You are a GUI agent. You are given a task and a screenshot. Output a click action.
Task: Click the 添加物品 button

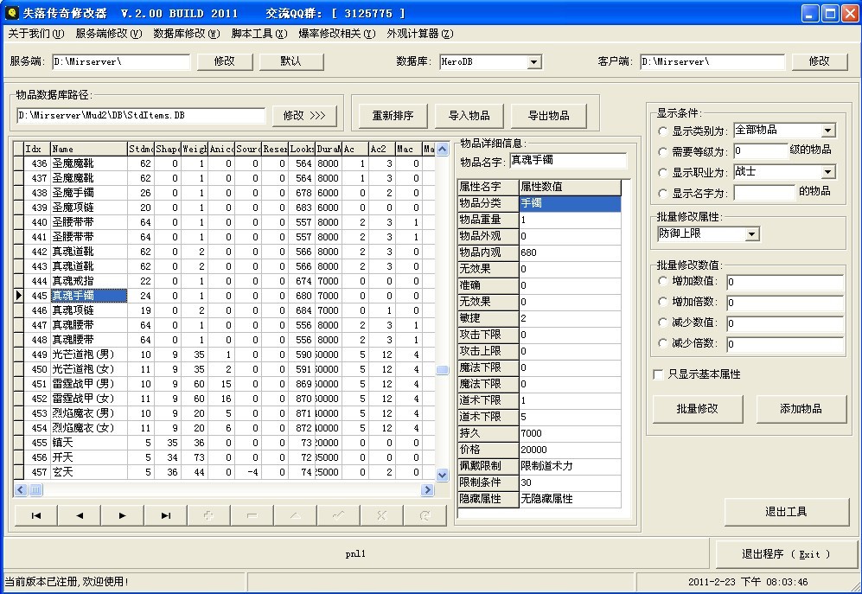[801, 409]
